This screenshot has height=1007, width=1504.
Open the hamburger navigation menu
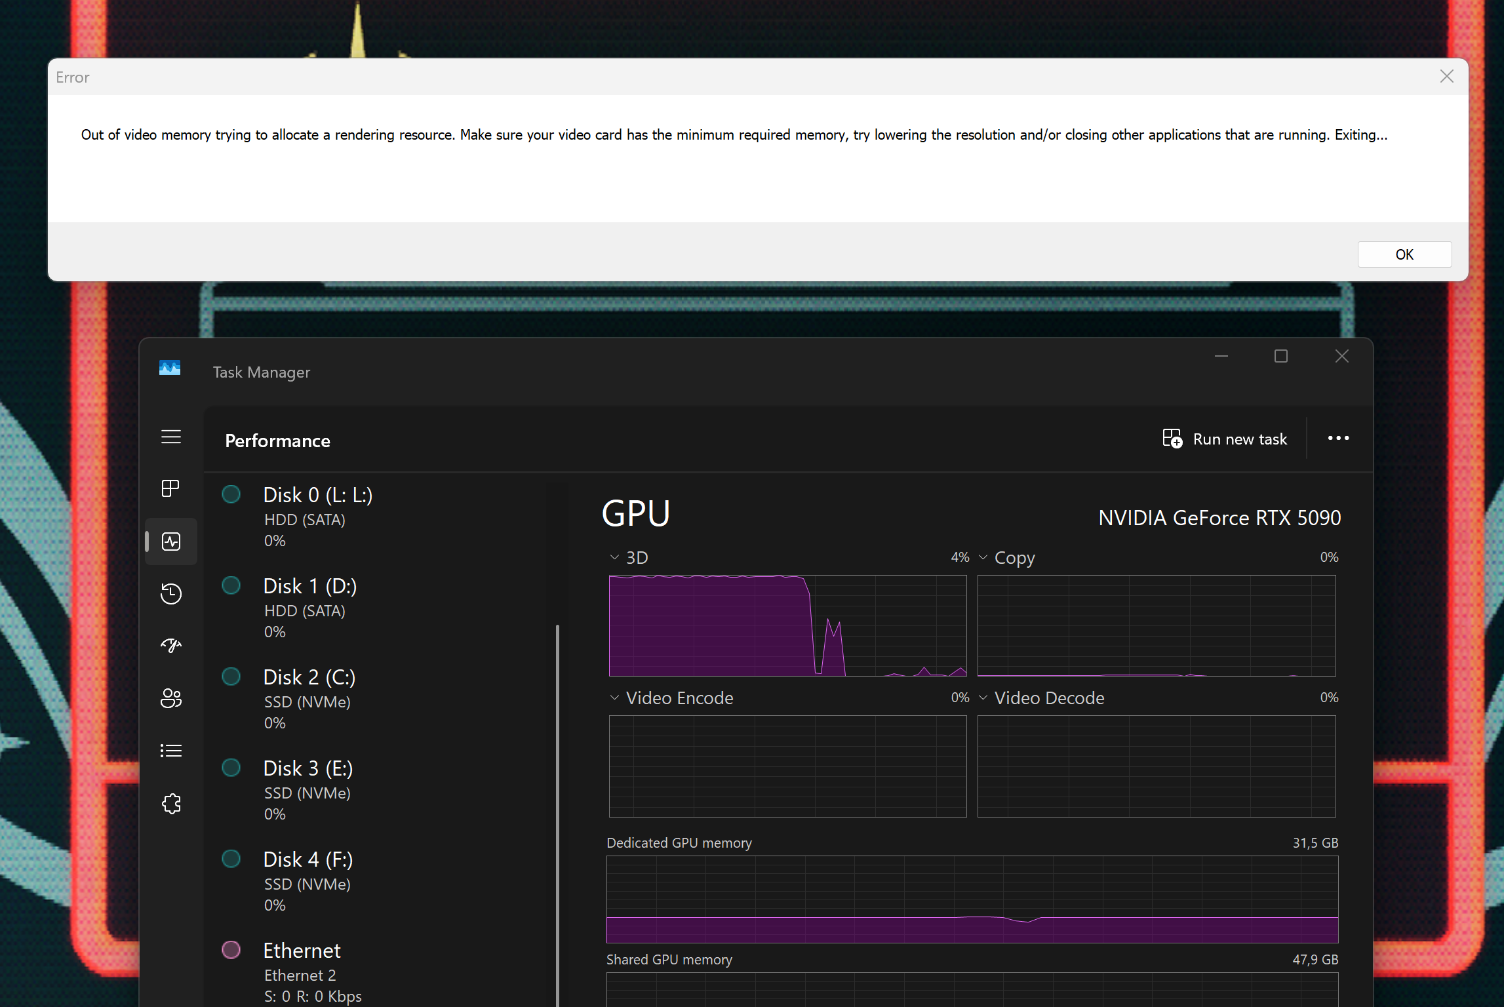click(171, 437)
